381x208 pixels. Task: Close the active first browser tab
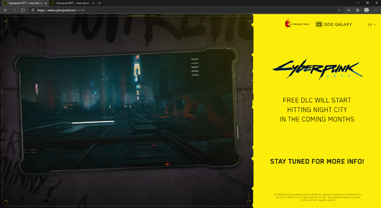46,3
